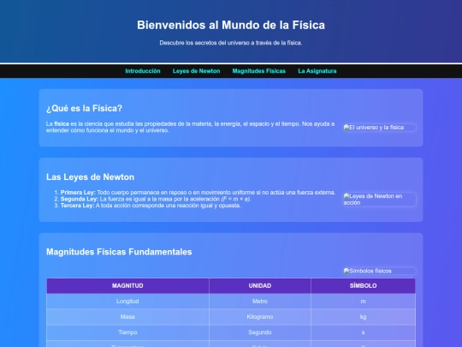The height and width of the screenshot is (347, 462).
Task: Click the bold word 'física' in the intro paragraph
Action: (x=62, y=124)
